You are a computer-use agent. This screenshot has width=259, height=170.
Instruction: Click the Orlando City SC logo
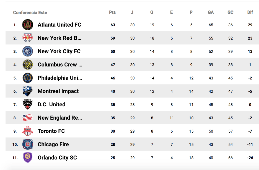pos(27,158)
